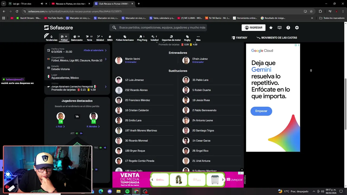Open J. Ruiz player link
347x195 pixels.
point(60,126)
